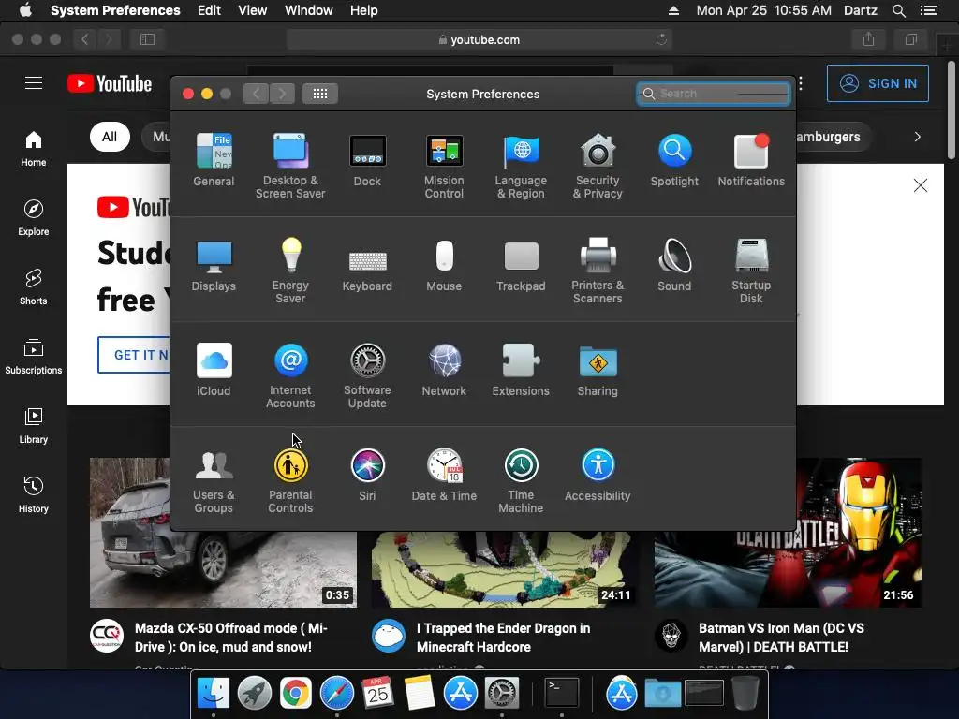Open the Apple menu

[x=25, y=10]
